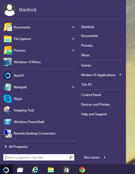This screenshot has width=135, height=174.
Task: Expand the Pictures submenu arrow
Action: pyautogui.click(x=73, y=50)
